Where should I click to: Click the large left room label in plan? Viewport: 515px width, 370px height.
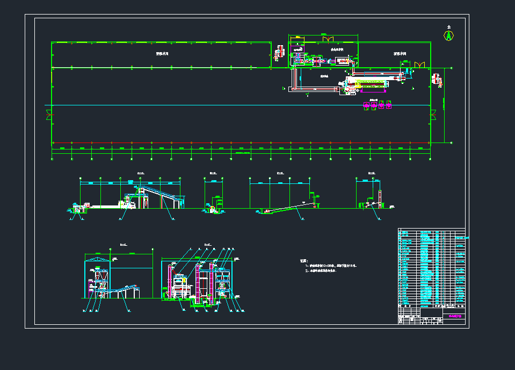click(x=160, y=54)
